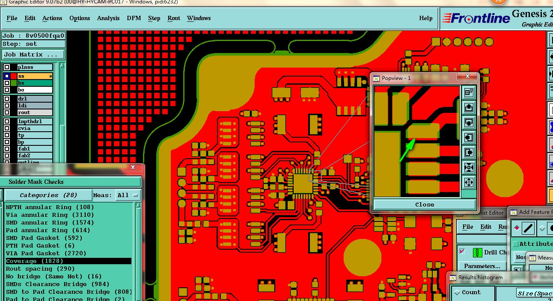The height and width of the screenshot is (301, 553).
Task: Click the Parameters... button
Action: pos(482,266)
